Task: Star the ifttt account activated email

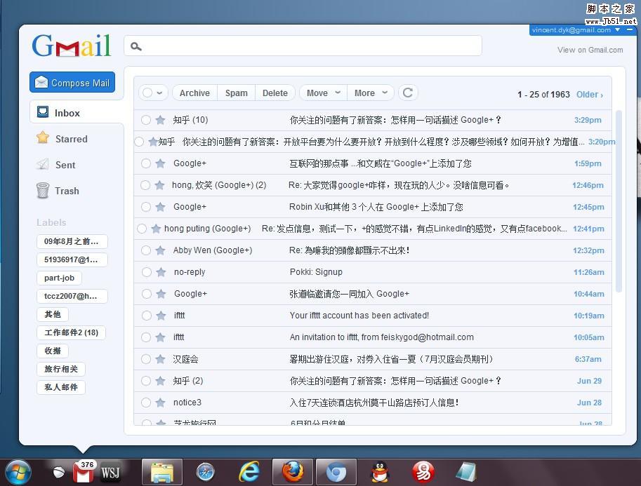Action: (x=161, y=316)
